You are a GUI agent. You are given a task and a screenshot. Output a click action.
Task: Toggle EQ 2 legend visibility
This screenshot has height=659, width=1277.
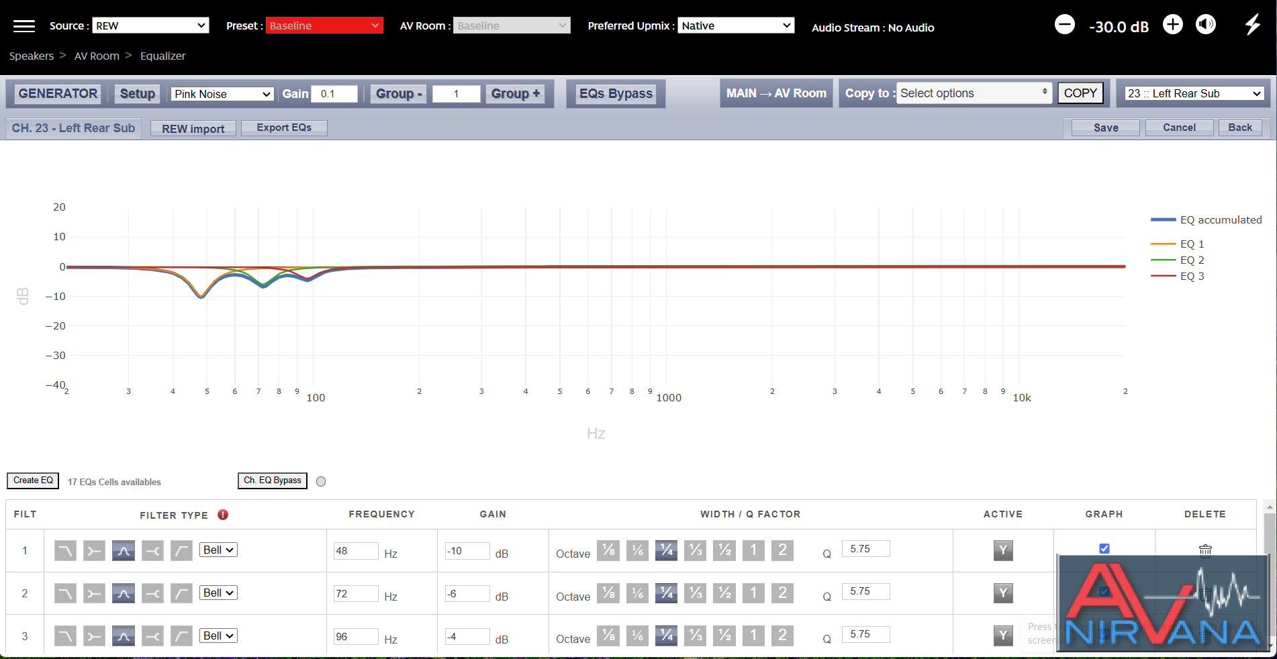click(x=1178, y=260)
